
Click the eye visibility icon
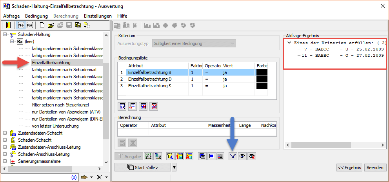[x=242, y=156]
